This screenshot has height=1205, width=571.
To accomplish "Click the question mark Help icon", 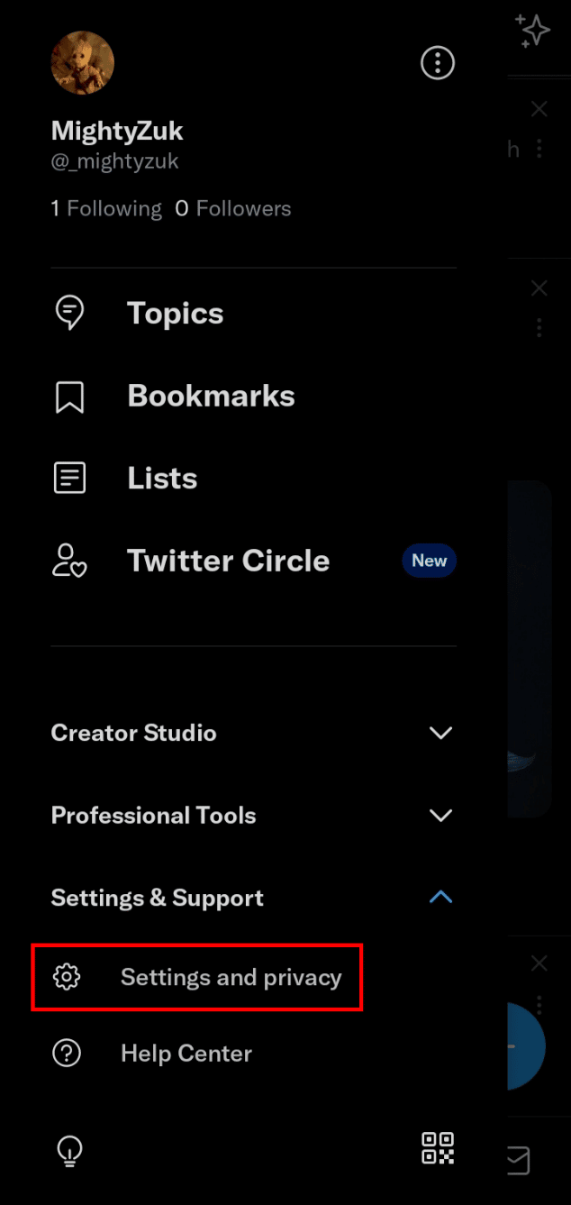I will click(x=67, y=1054).
